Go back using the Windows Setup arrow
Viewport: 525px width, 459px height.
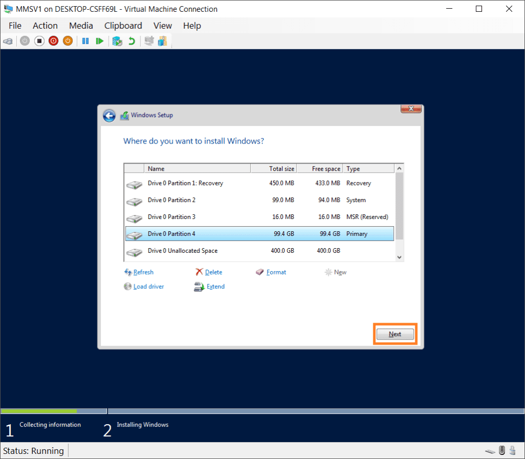click(x=109, y=115)
